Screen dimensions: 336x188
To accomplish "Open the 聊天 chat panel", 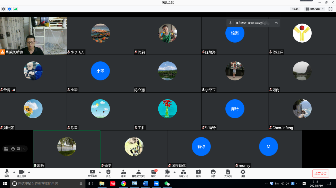I will point(154,173).
